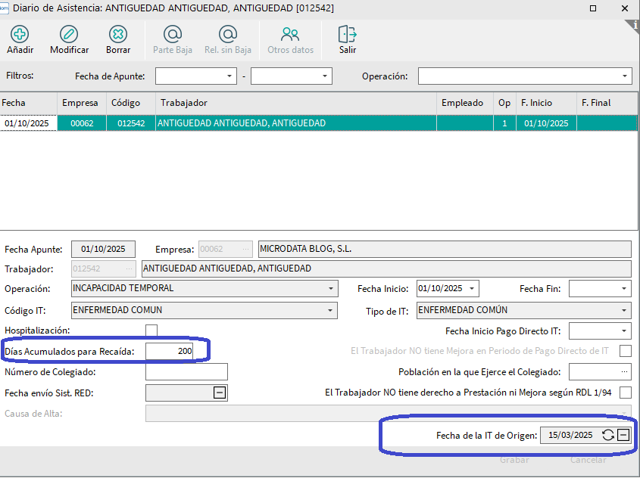Click the Número de Colegiado input field

coord(186,371)
